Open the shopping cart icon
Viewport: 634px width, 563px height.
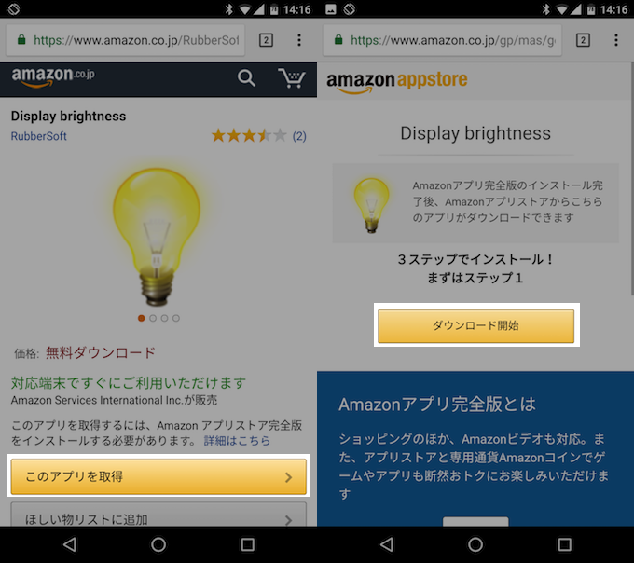pos(292,77)
